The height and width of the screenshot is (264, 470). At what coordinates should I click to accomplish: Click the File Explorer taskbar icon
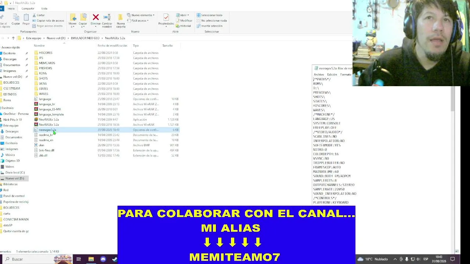click(91, 259)
